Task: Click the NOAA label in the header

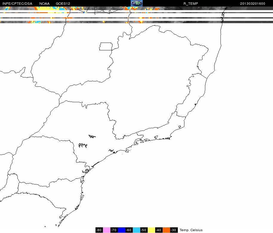Action: 44,4
